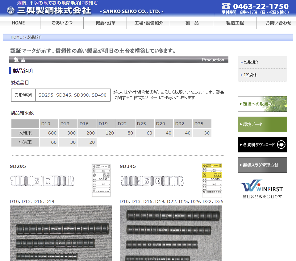Click the メール link in the description

tap(156, 97)
